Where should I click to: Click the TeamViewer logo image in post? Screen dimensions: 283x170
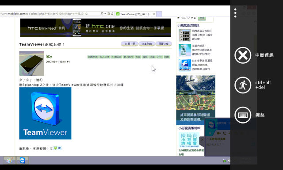tap(45, 113)
